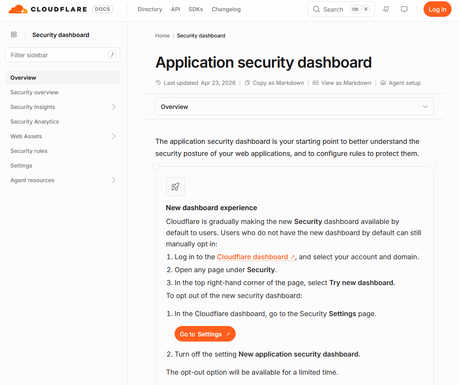Click the Web Assets label

[x=26, y=137]
